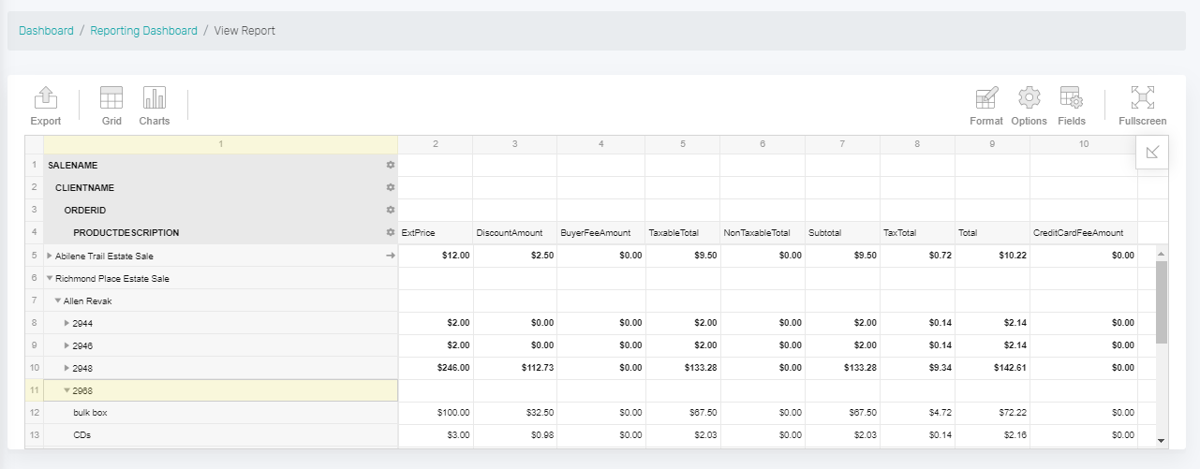Open the Charts view
This screenshot has height=469, width=1200.
point(155,106)
